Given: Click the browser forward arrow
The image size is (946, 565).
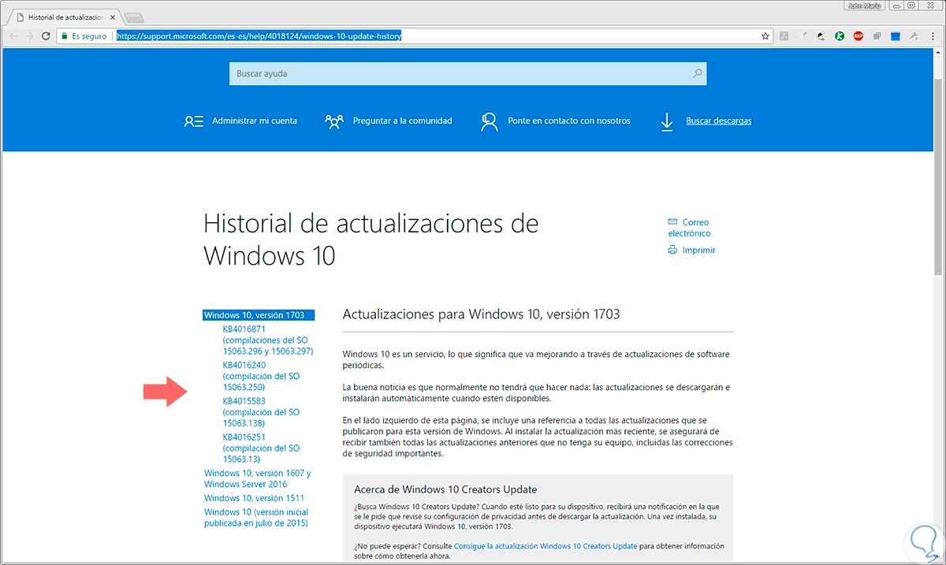Looking at the screenshot, I should [29, 36].
